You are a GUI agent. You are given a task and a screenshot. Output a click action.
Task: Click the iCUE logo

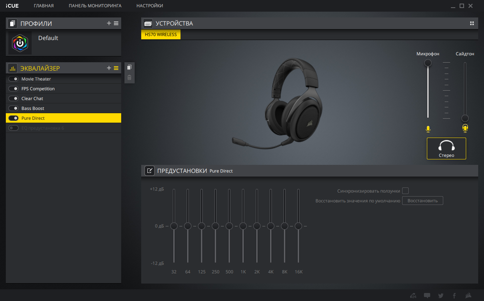[x=12, y=6]
